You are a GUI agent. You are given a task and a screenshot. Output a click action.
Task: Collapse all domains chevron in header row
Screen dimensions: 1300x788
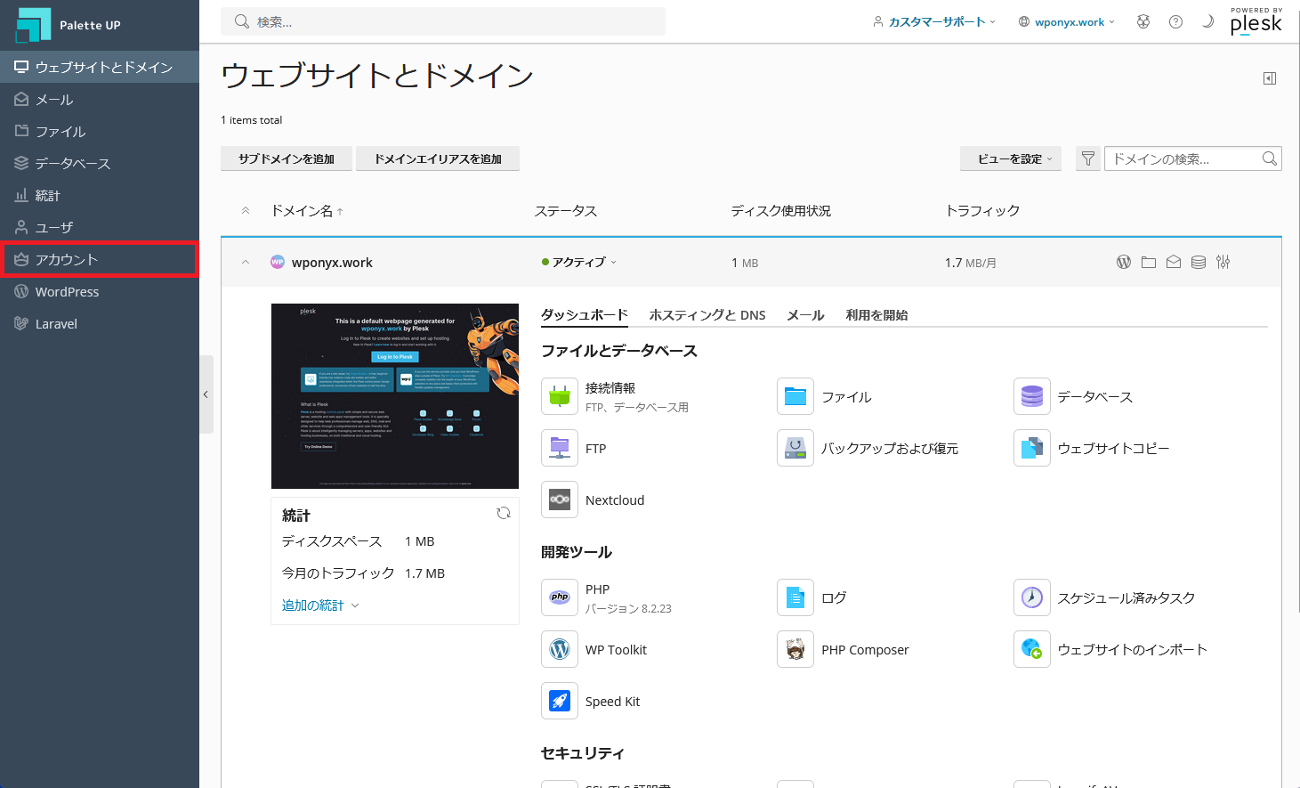246,210
